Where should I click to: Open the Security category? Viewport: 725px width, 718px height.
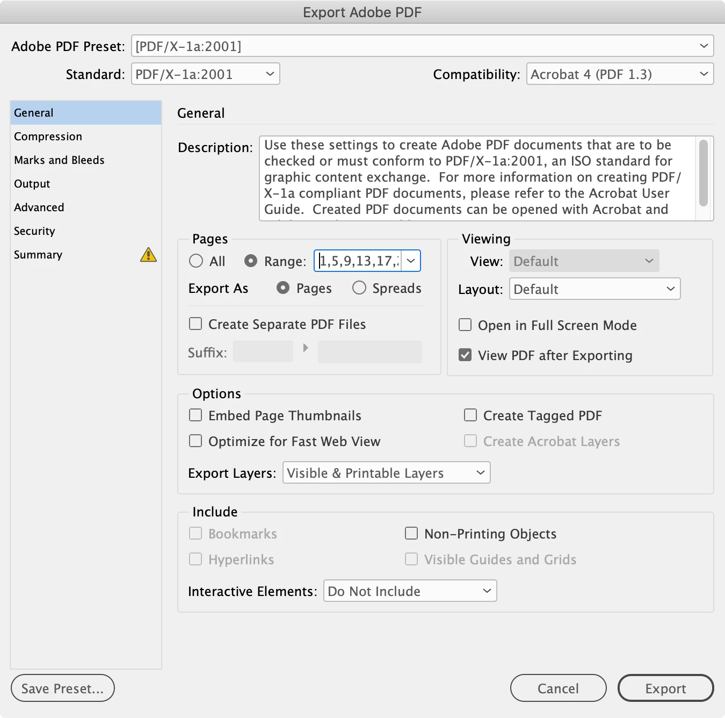click(86, 231)
